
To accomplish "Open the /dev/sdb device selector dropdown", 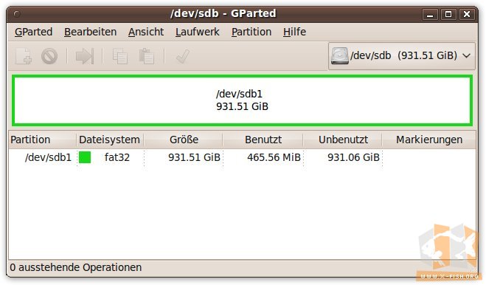I will coord(402,56).
